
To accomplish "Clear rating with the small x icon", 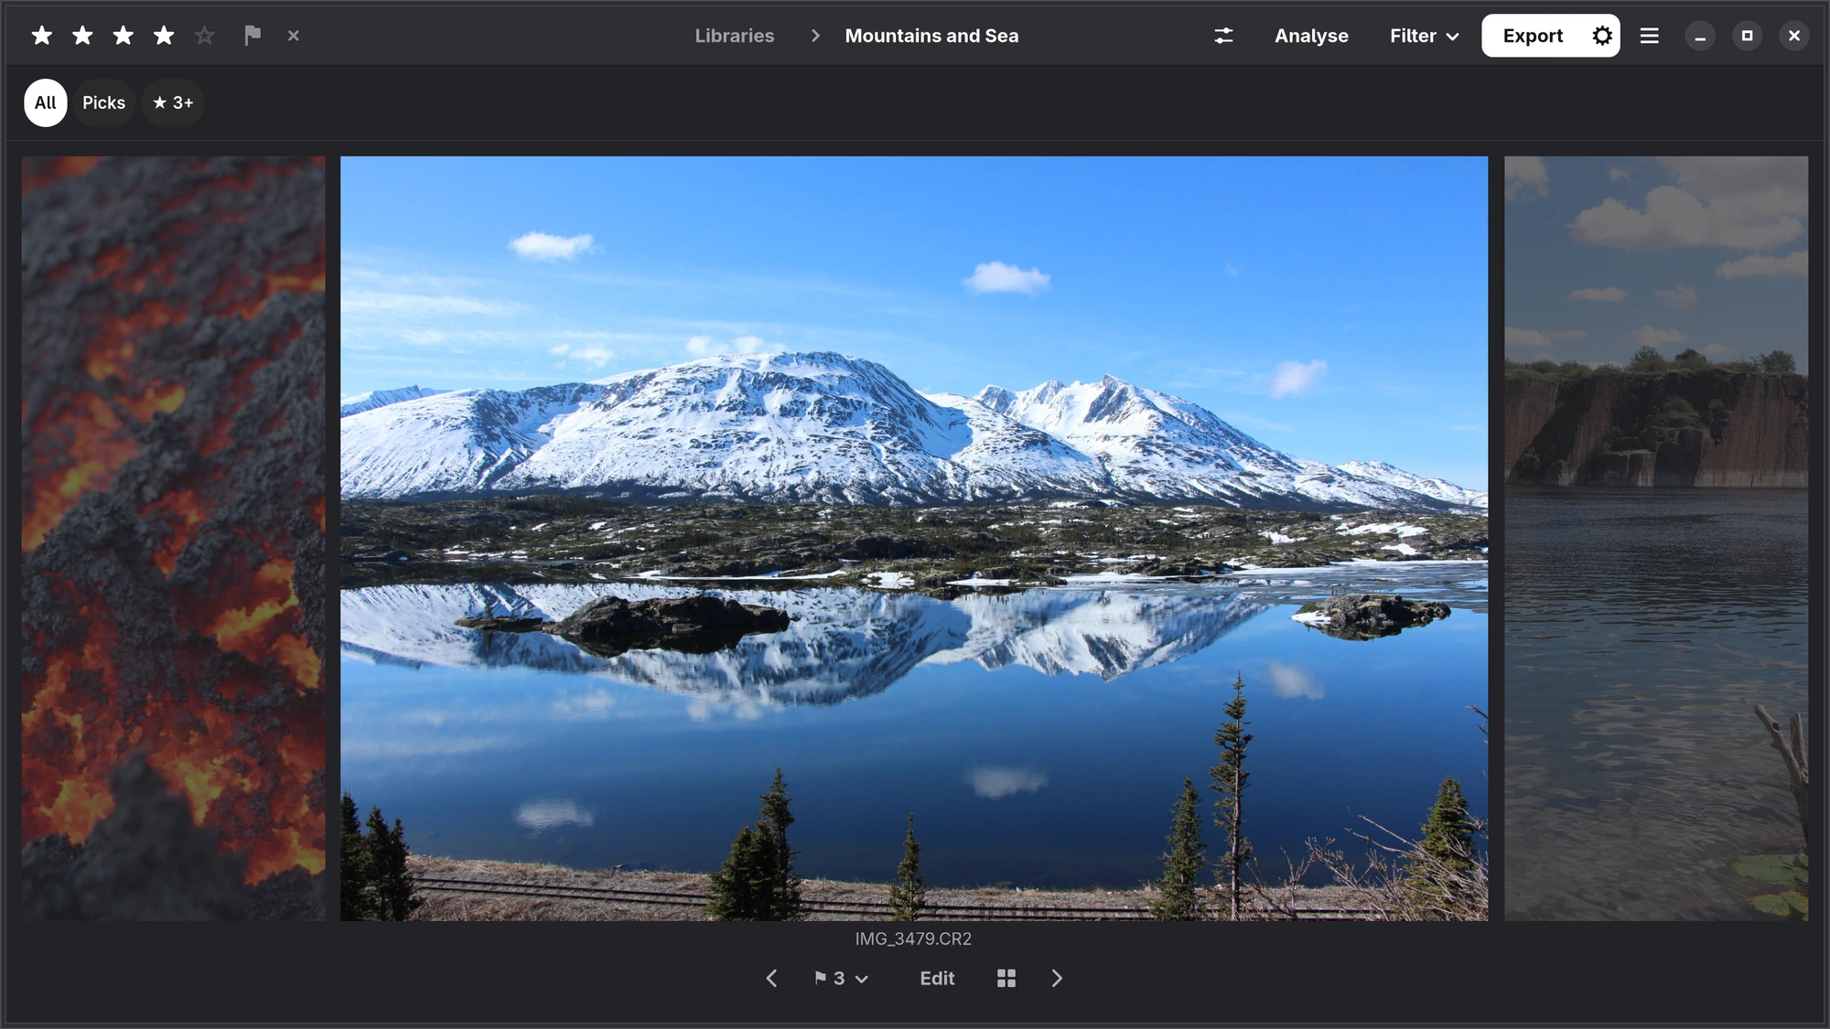I will coord(293,36).
